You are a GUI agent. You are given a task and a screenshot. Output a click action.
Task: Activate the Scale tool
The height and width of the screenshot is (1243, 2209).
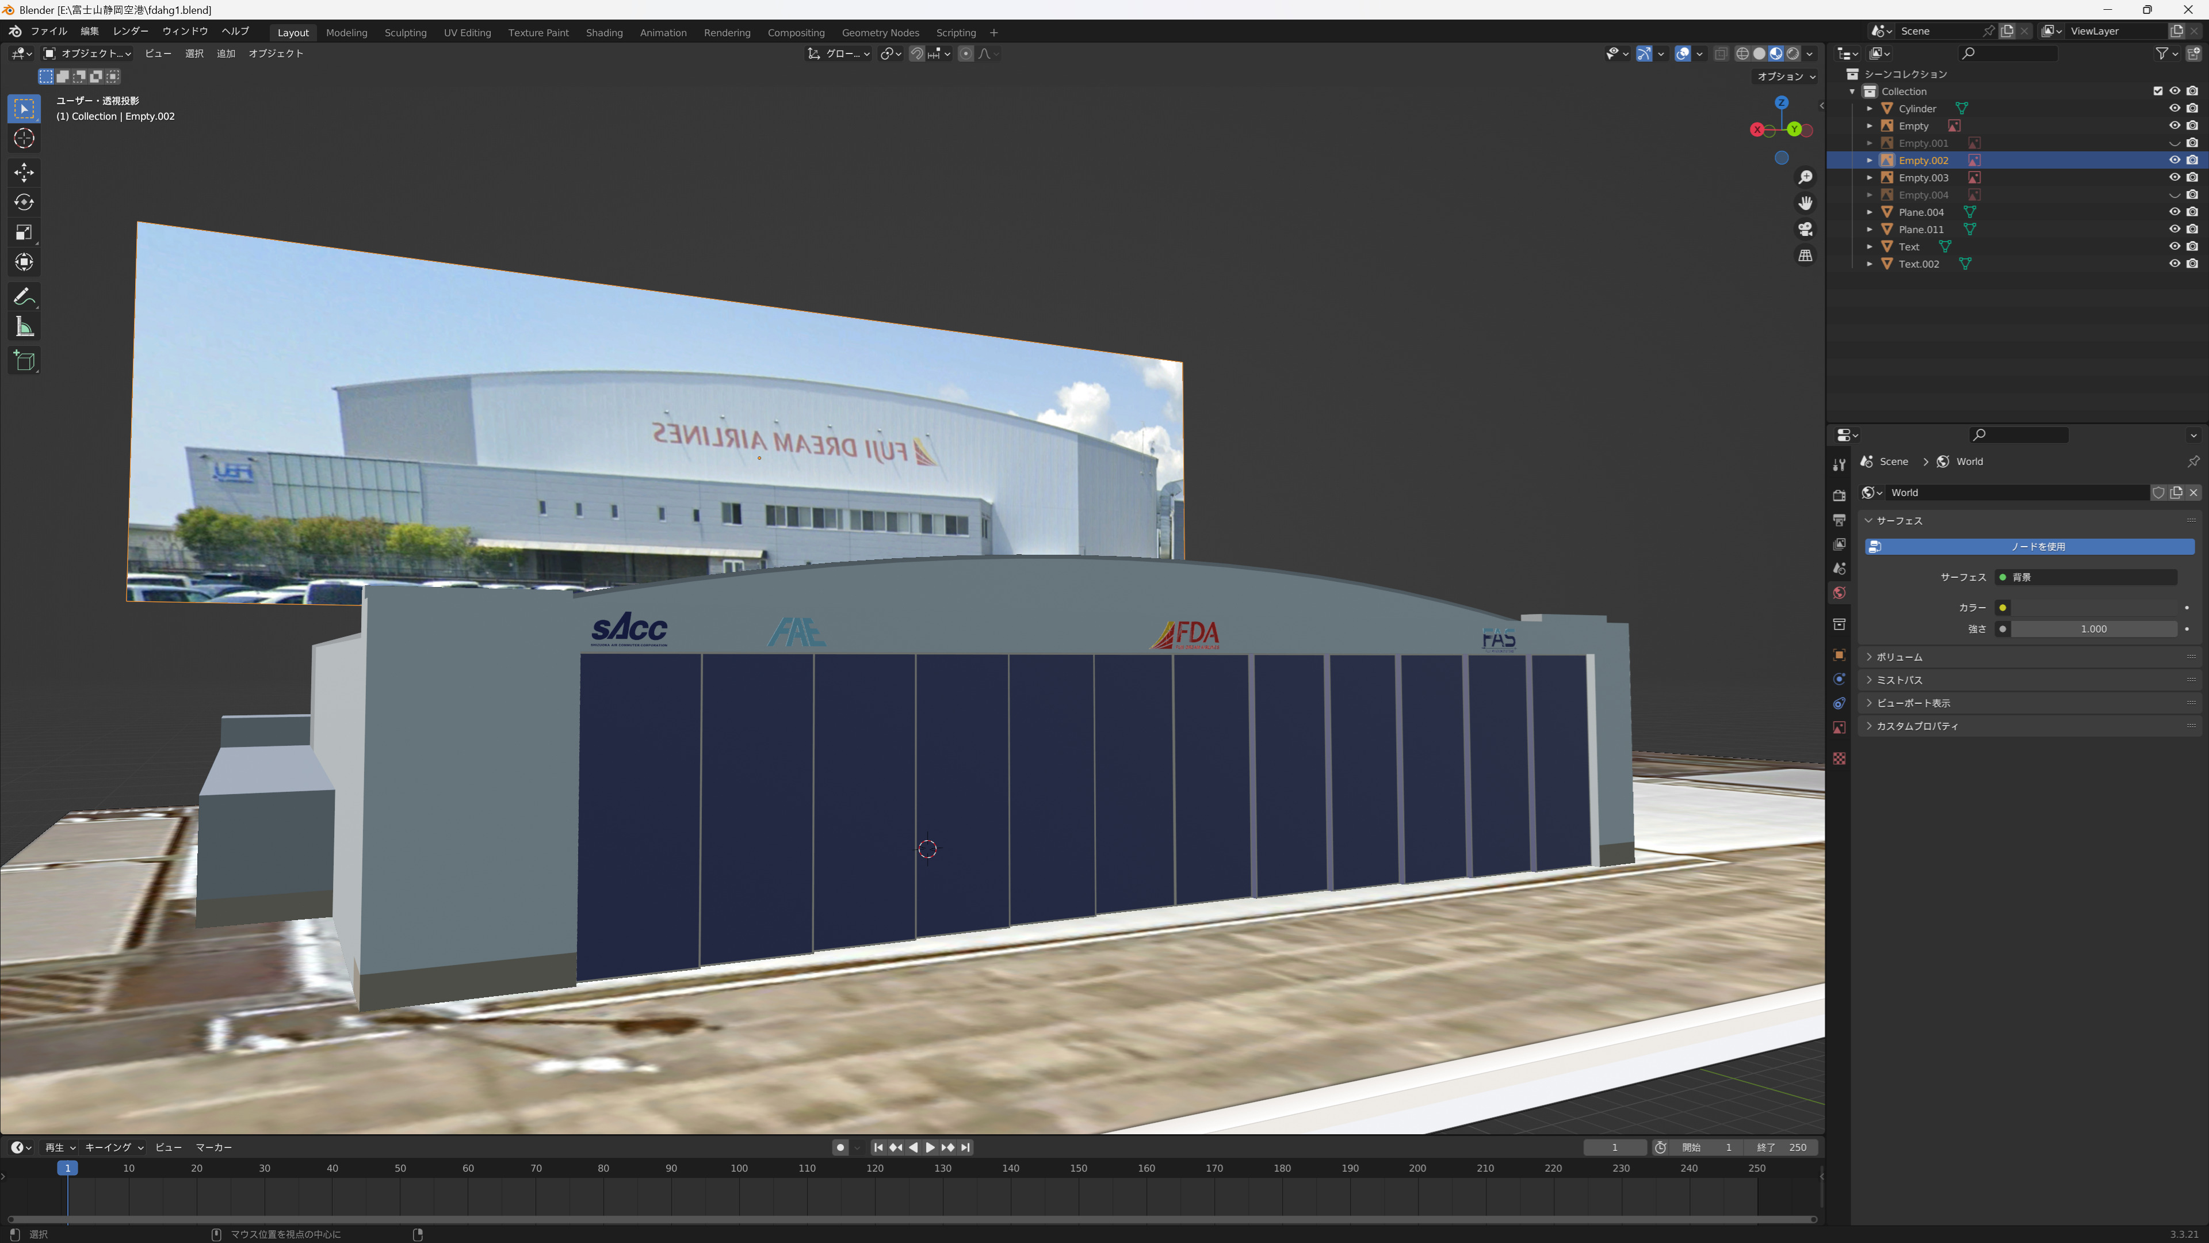pos(24,232)
